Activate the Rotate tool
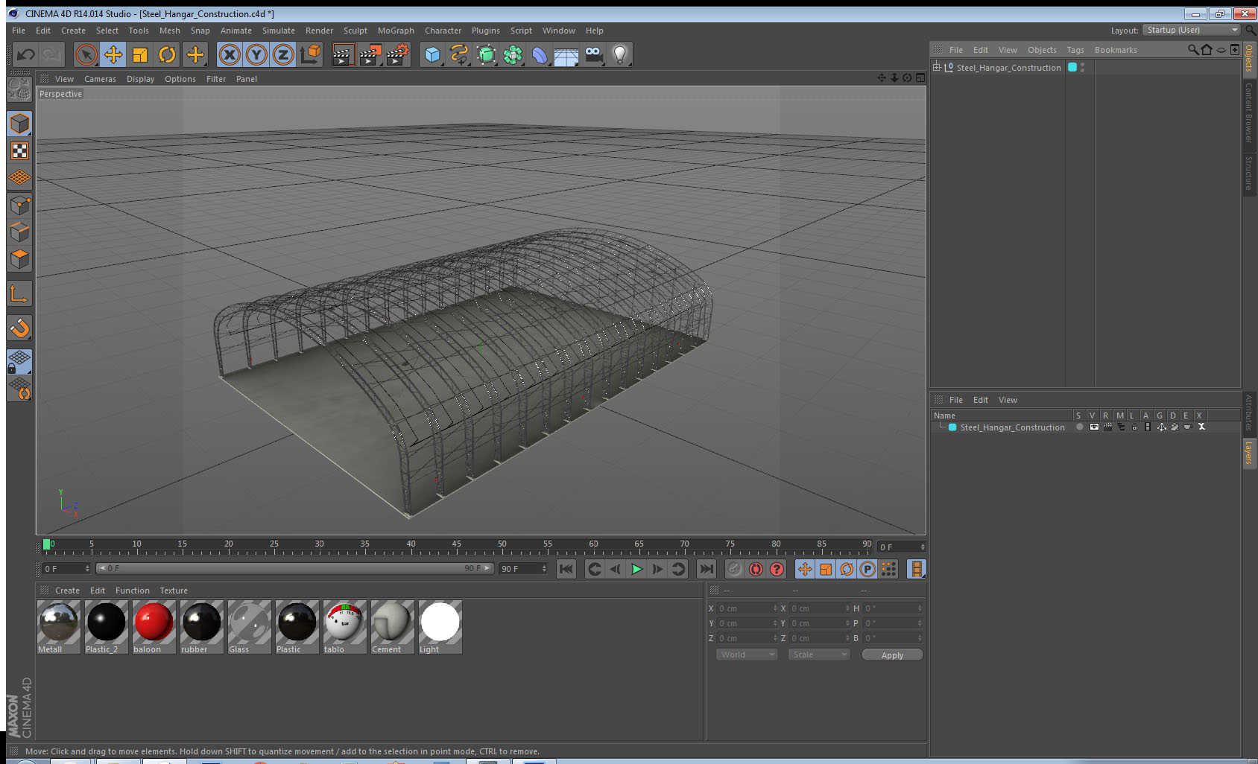 click(167, 54)
